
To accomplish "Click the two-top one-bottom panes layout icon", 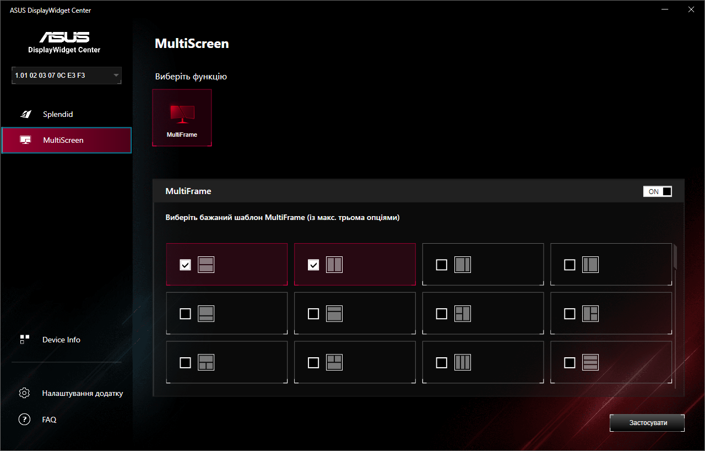I will 334,362.
